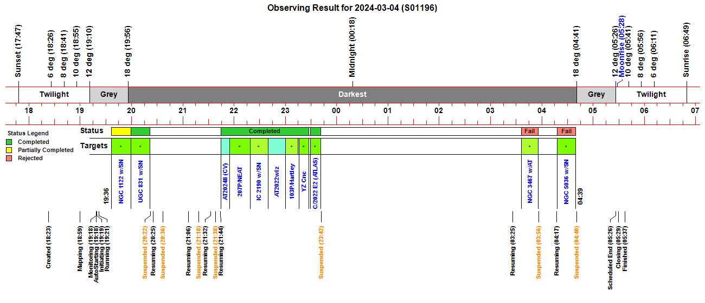705x303 pixels.
Task: Click the Closing (05:29) event label
Action: click(618, 248)
